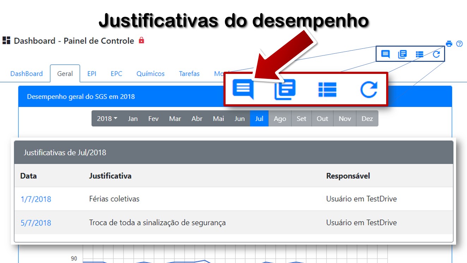Go to the Químicos tab

[x=151, y=74]
